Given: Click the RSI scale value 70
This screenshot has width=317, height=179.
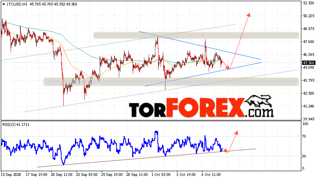Looking at the screenshot, I should (x=304, y=136).
